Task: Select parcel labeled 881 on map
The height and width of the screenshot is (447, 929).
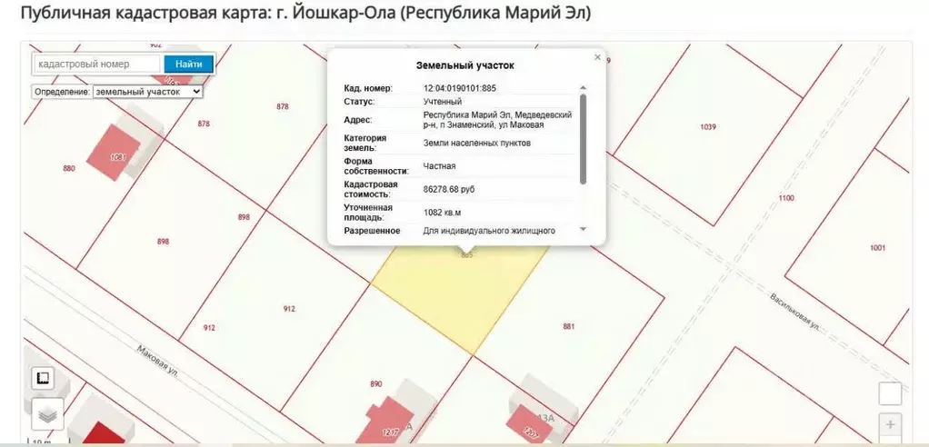Action: pos(569,326)
